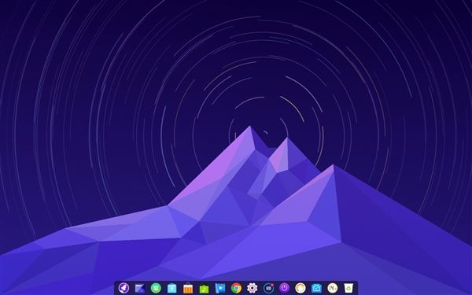Open Google Chrome from the dock

(x=236, y=288)
